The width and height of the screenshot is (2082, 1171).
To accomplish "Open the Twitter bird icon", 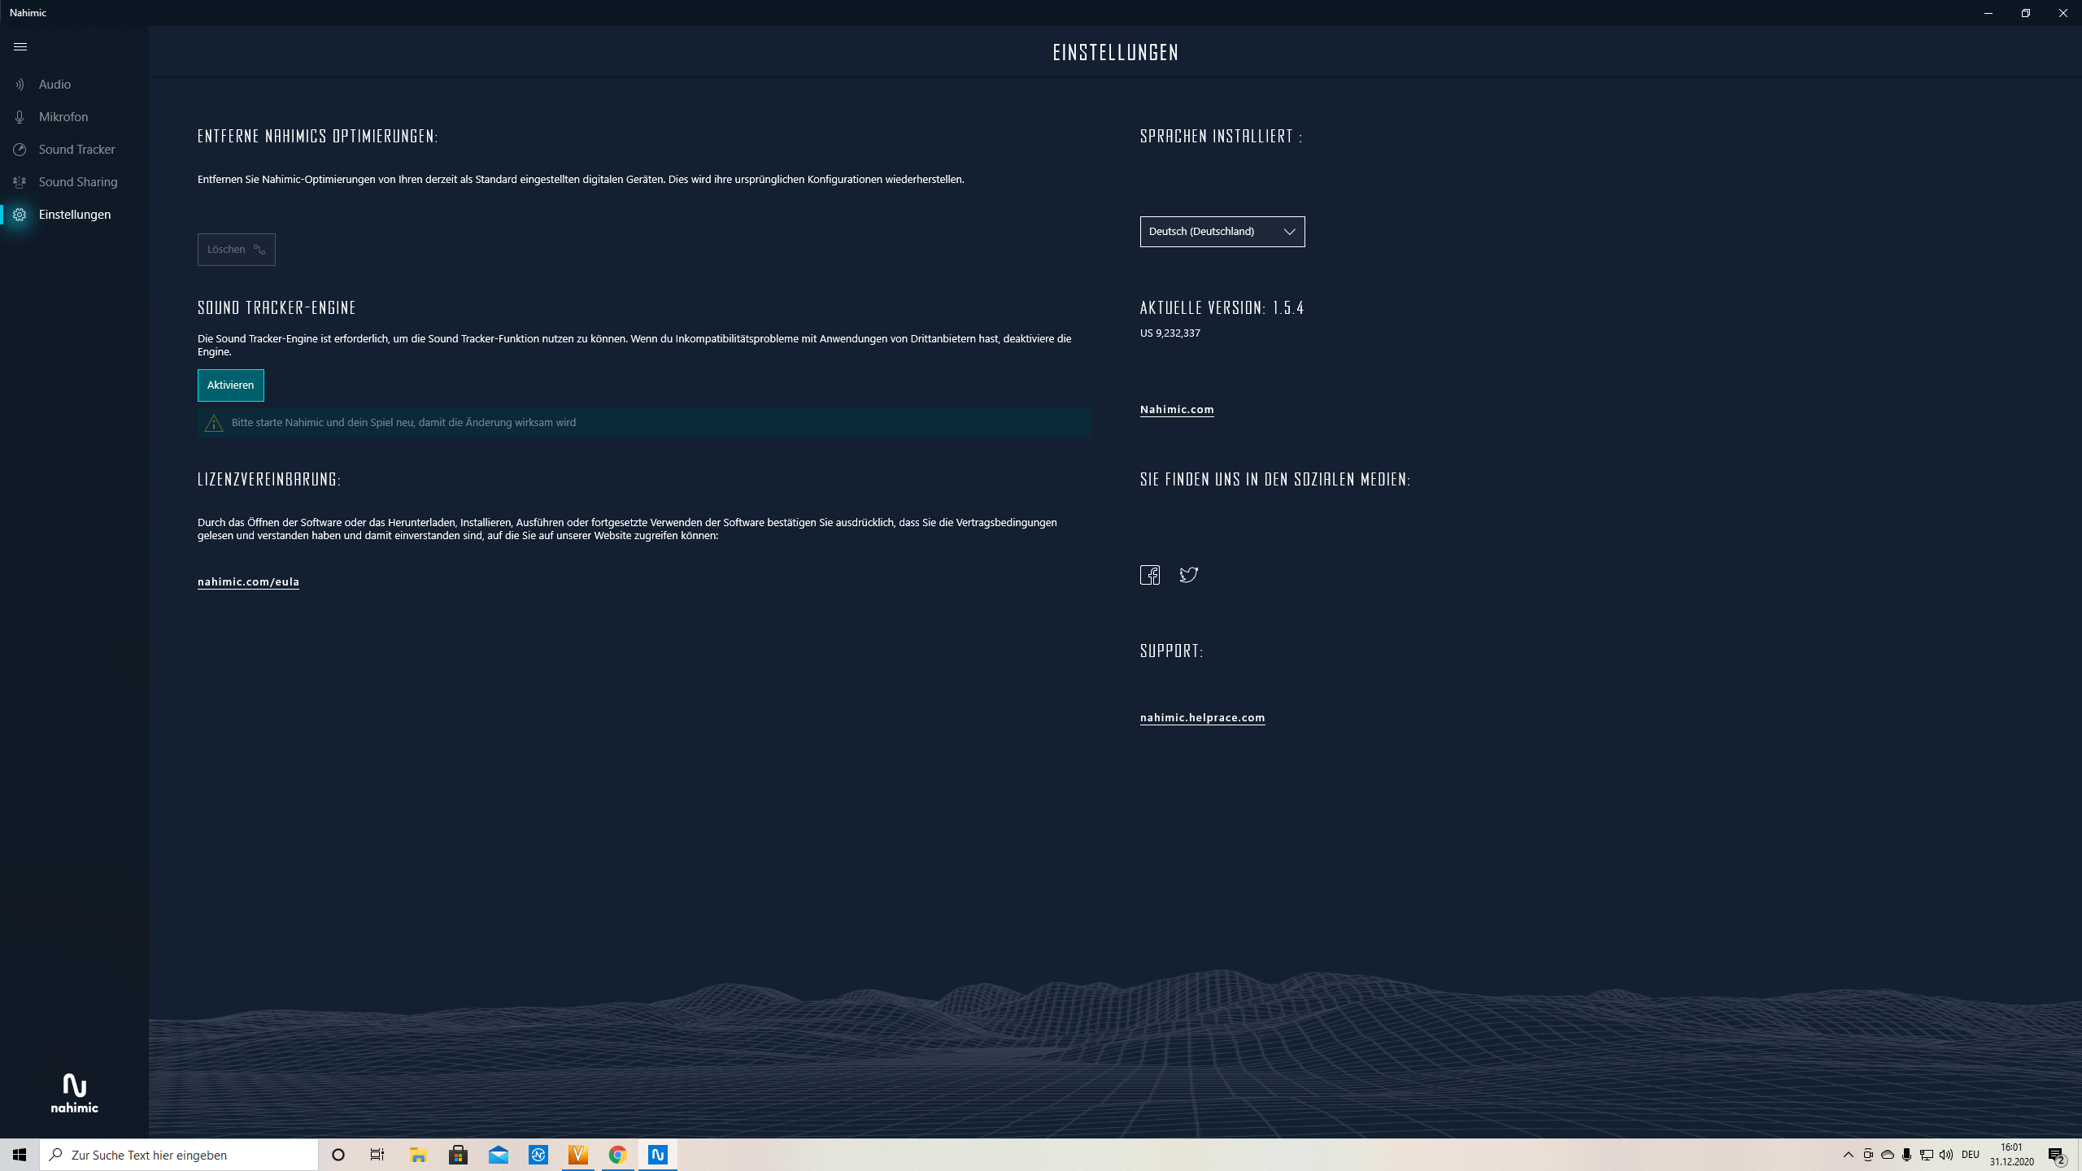I will coord(1188,575).
